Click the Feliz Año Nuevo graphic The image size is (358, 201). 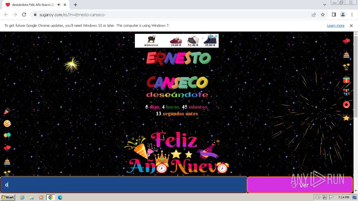click(177, 153)
